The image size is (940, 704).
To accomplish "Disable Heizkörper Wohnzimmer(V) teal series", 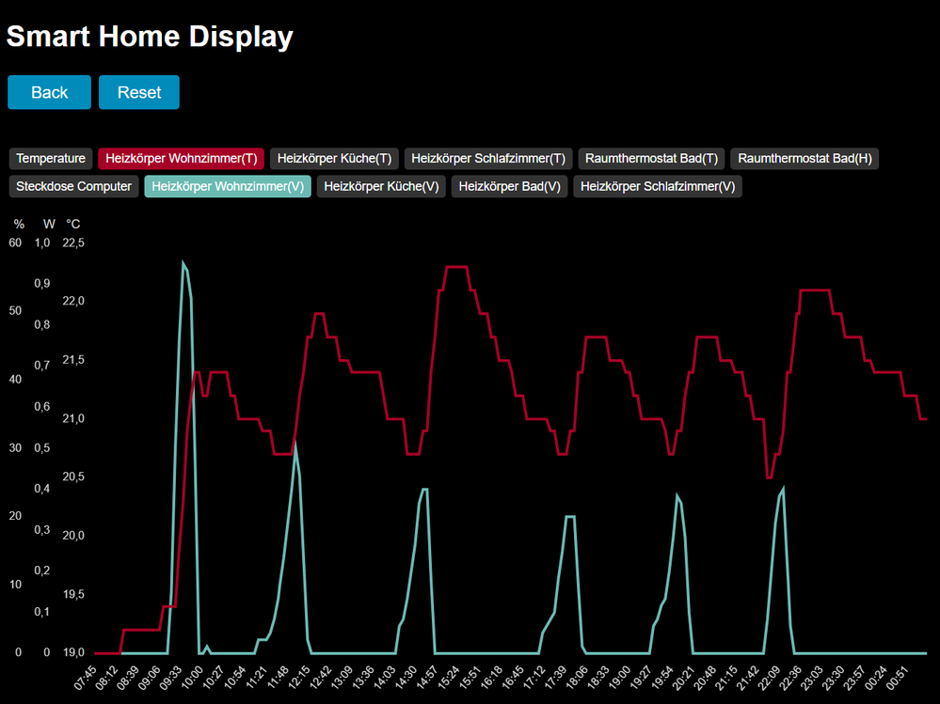I will [228, 186].
